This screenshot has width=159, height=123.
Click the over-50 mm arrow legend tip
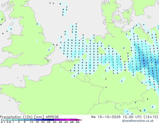(x=79, y=120)
